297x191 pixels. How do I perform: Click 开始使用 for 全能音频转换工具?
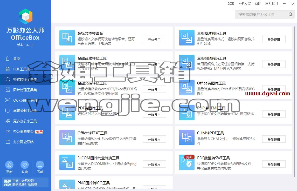pos(154,64)
